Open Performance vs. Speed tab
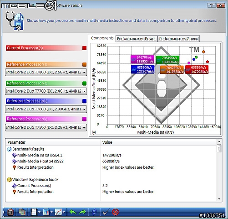This screenshot has width=228, height=219. [x=179, y=39]
